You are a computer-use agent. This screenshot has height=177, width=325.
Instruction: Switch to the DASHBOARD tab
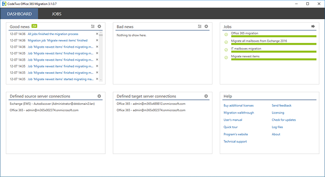(x=19, y=14)
